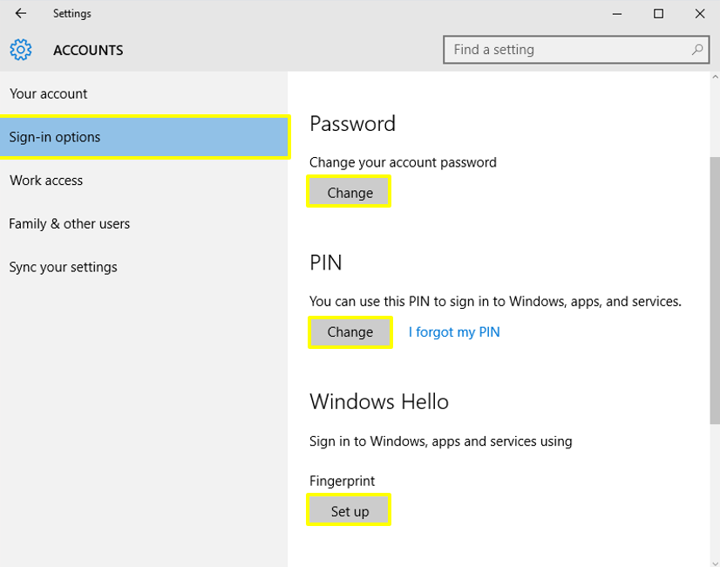Minimize the Settings window
The height and width of the screenshot is (567, 720).
click(618, 14)
